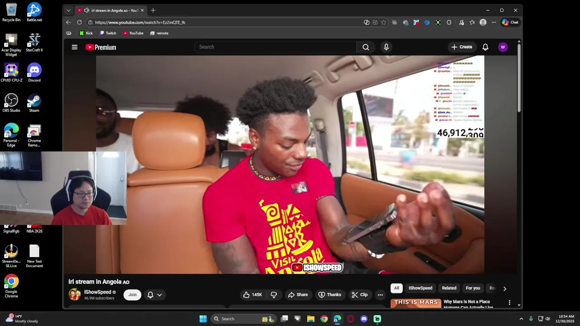Open the YouTube hamburger guide menu
580x326 pixels.
75,47
